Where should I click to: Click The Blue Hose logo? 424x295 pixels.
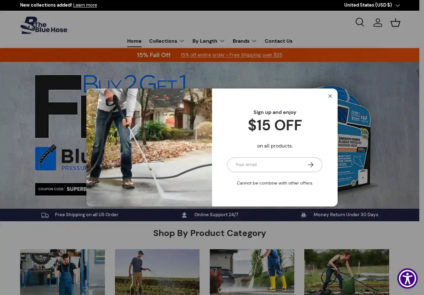click(x=44, y=25)
